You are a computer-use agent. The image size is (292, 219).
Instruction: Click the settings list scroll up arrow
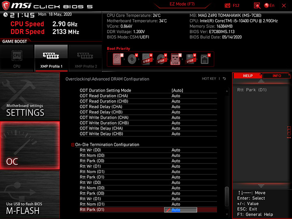coord(227,91)
